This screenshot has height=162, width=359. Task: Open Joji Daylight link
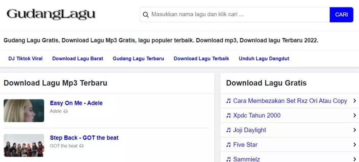click(250, 130)
